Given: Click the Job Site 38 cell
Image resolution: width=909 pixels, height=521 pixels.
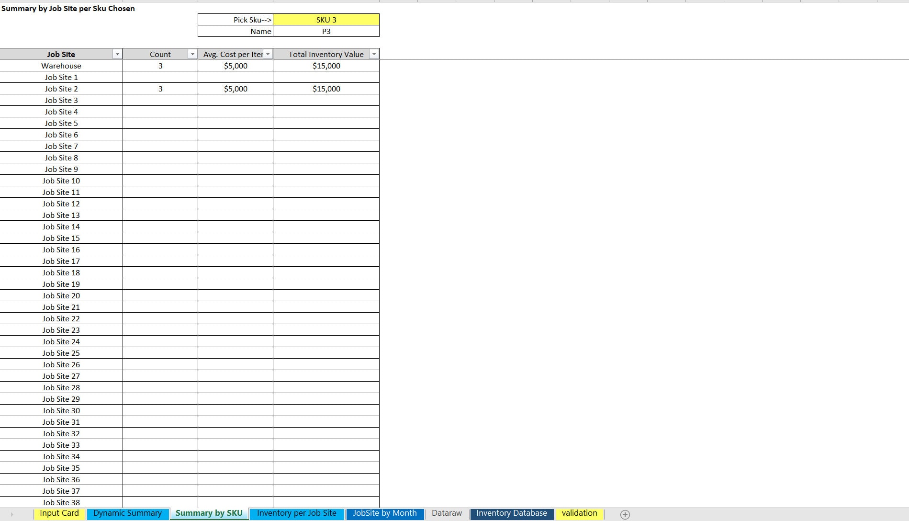Looking at the screenshot, I should click(x=61, y=502).
